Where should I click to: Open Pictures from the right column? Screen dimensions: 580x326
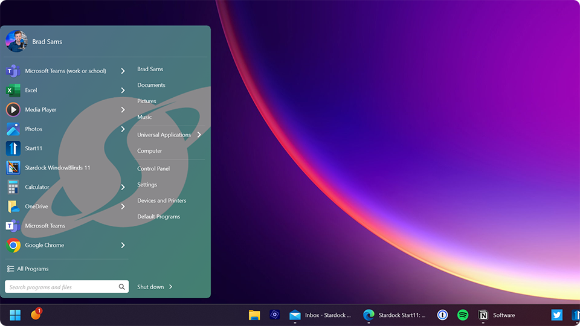[146, 101]
